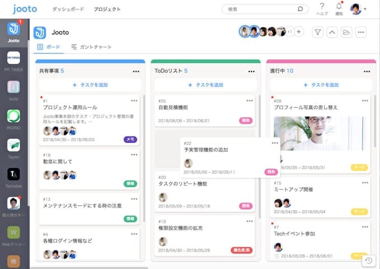The width and height of the screenshot is (380, 269).
Task: Click the folder icon in board toolbar
Action: [346, 32]
